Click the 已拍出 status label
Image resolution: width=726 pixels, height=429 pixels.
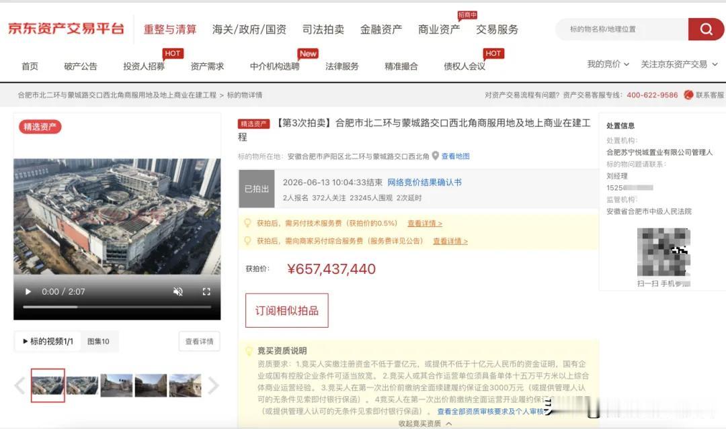click(x=257, y=189)
